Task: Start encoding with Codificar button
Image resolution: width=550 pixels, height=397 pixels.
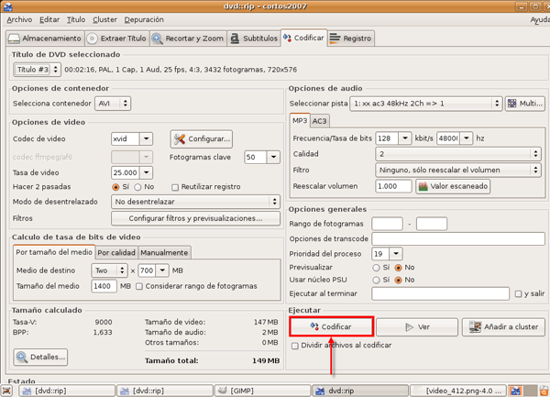Action: (x=331, y=326)
